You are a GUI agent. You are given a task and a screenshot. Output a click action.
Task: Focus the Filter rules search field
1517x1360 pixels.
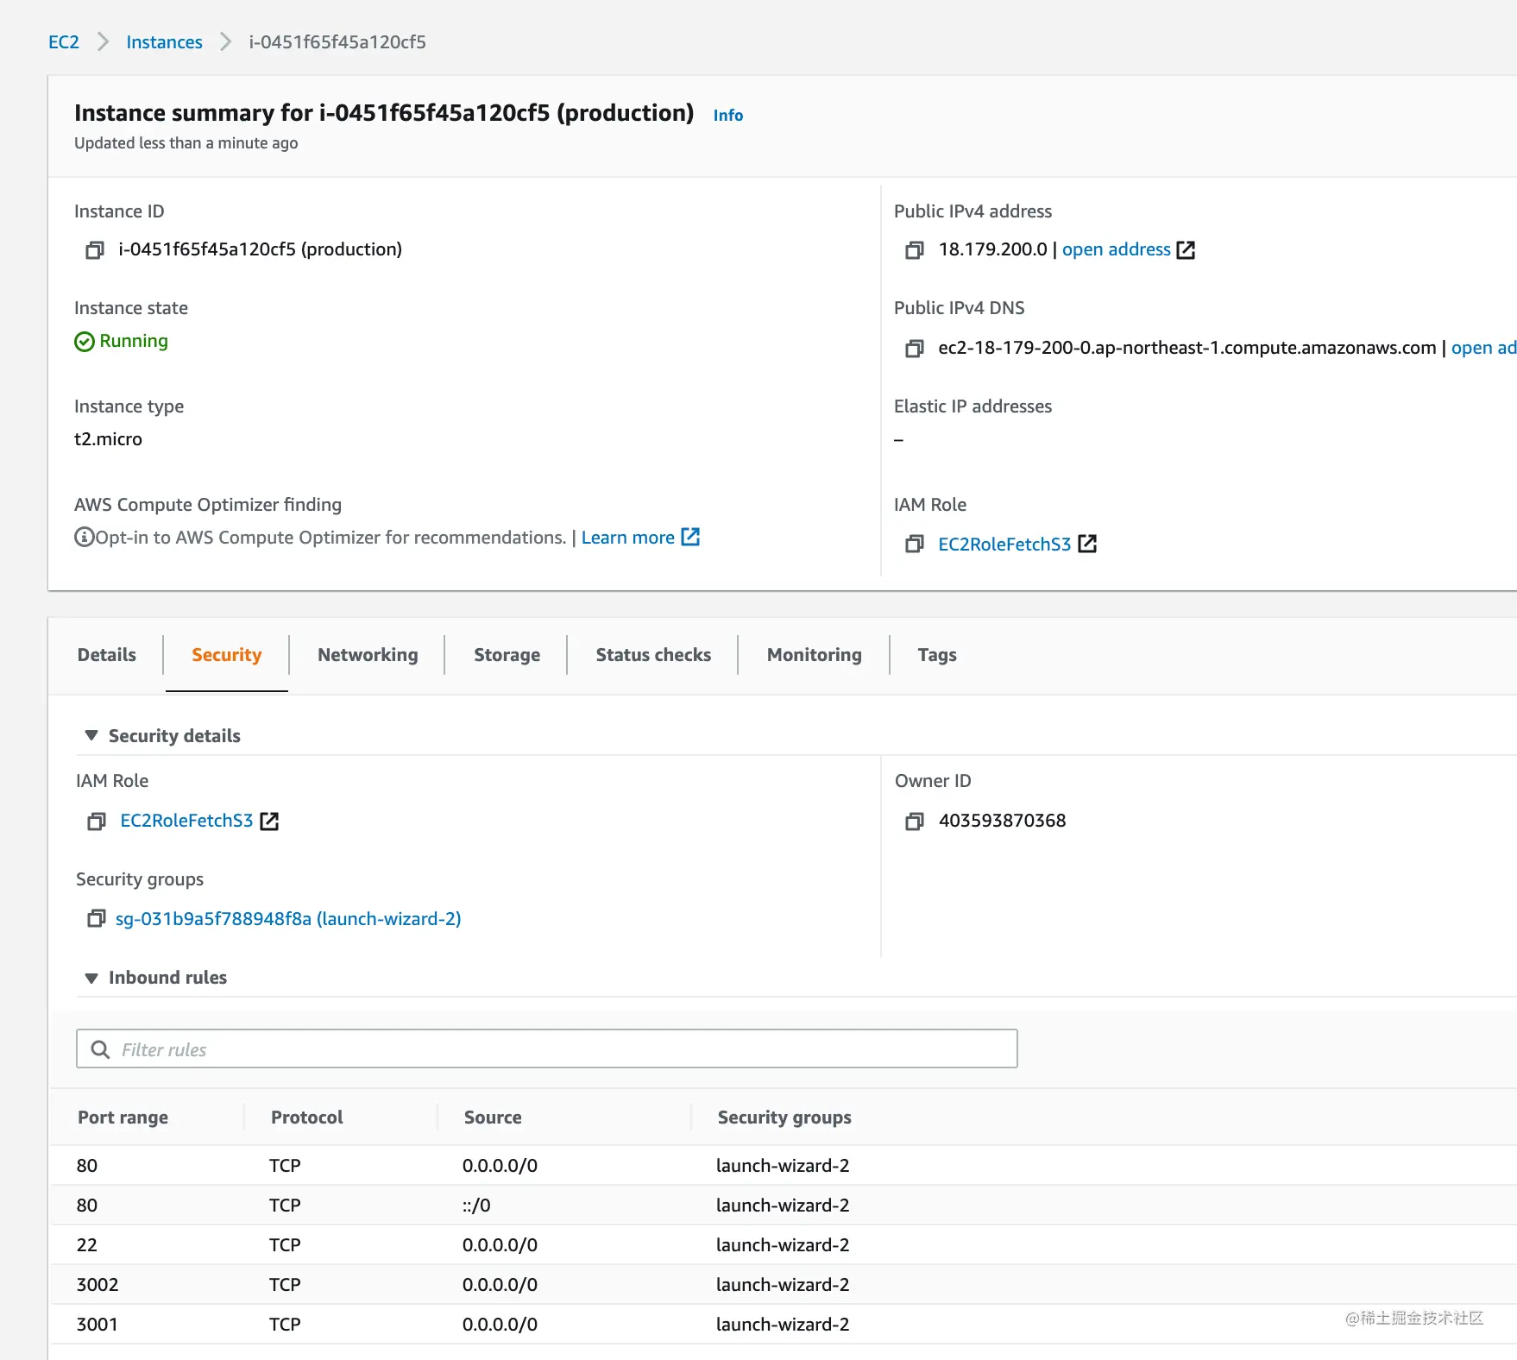tap(547, 1048)
